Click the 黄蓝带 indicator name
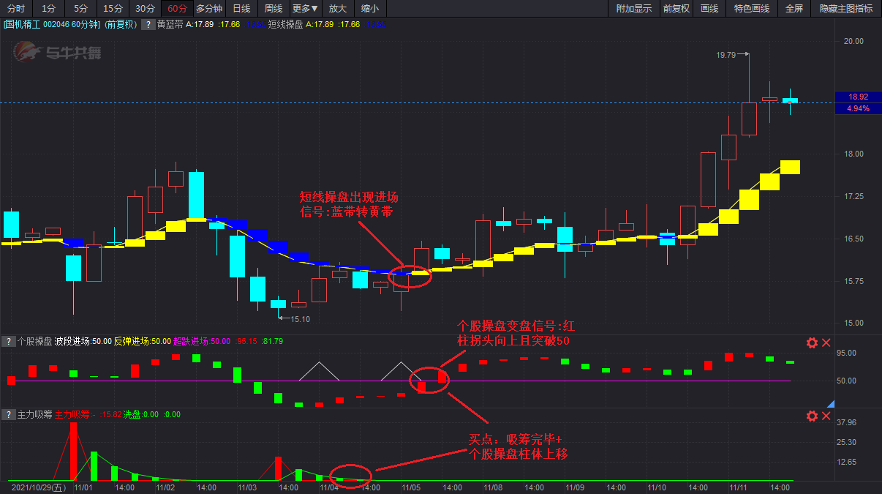Image resolution: width=882 pixels, height=494 pixels. tap(170, 24)
